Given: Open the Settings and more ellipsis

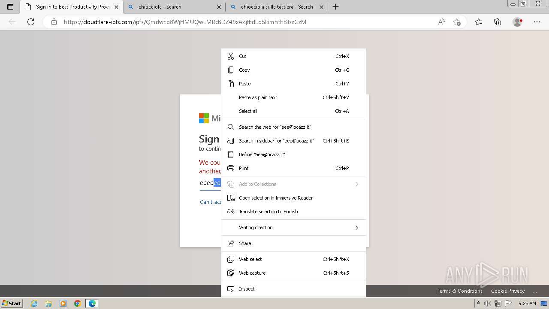Looking at the screenshot, I should [537, 22].
